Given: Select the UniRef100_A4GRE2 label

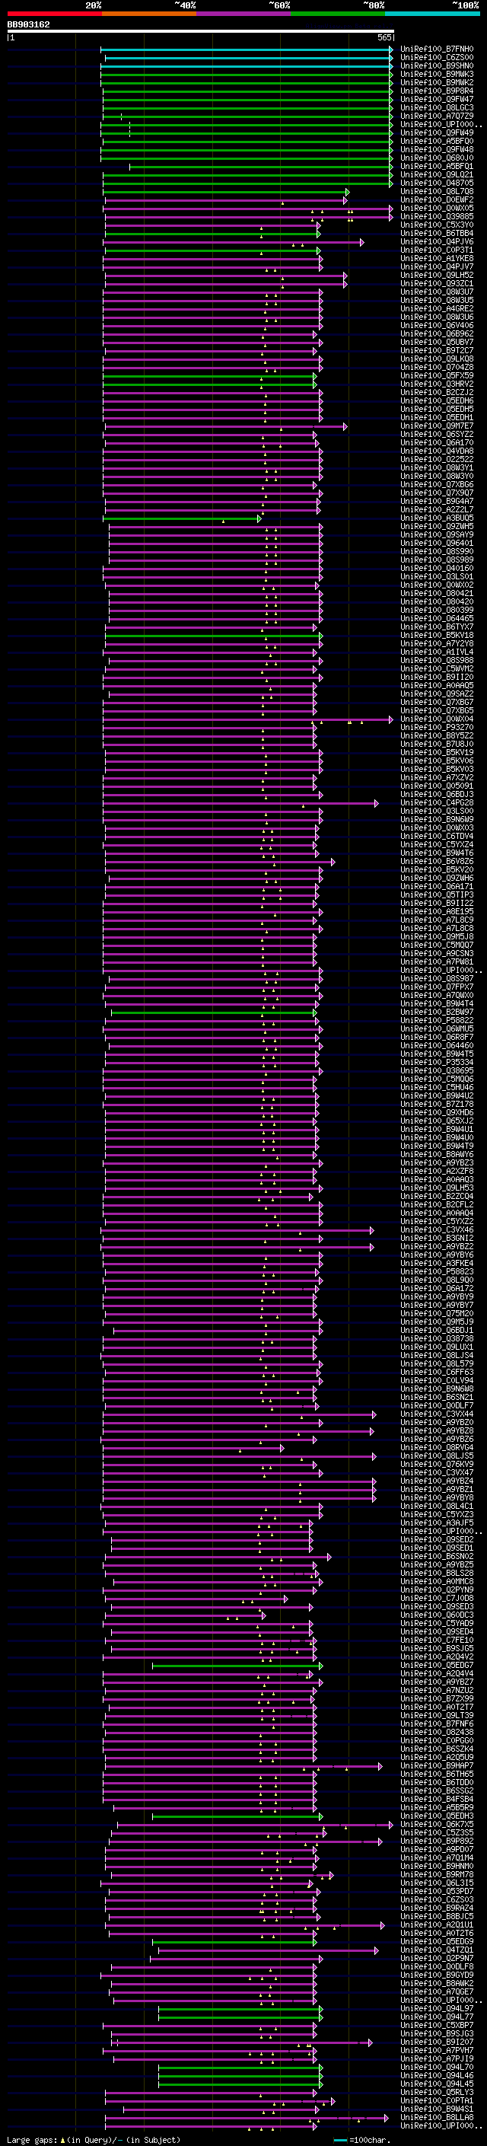Looking at the screenshot, I should [437, 308].
